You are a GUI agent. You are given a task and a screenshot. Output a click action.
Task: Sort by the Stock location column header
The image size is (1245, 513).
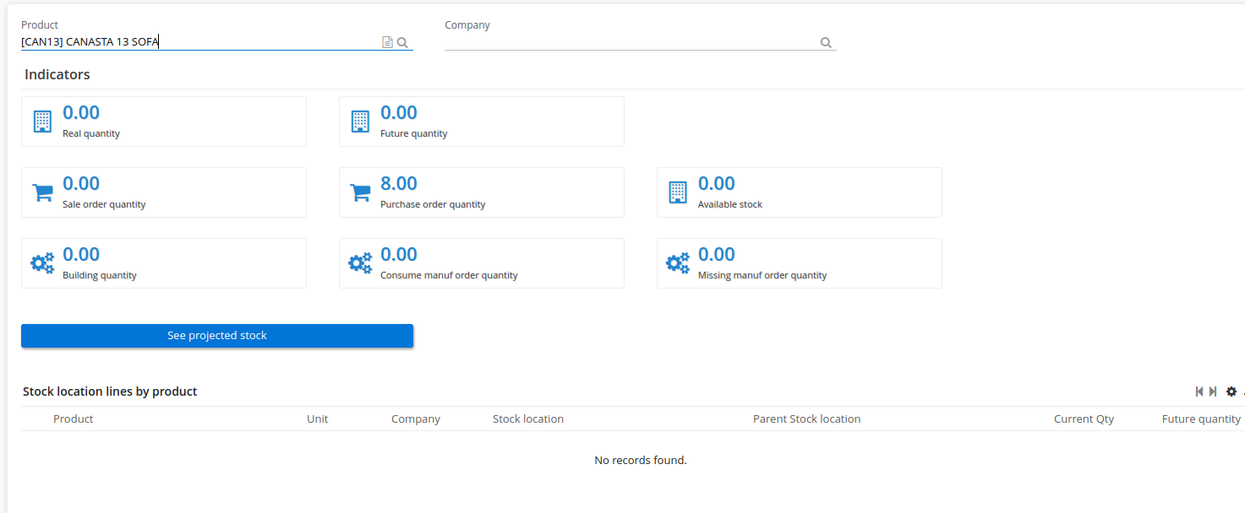click(528, 418)
